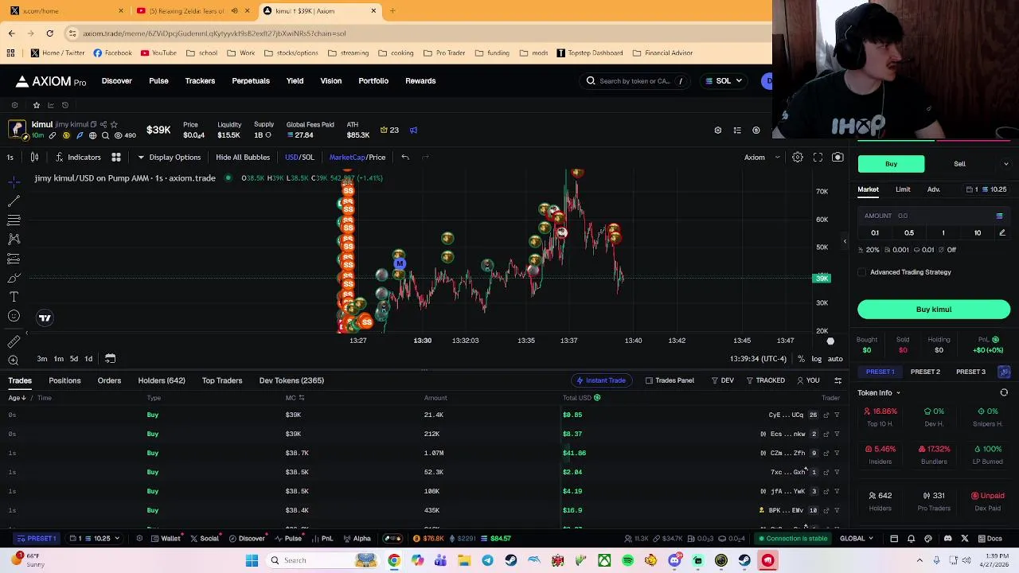Toggle Hide All Bubbles
Image resolution: width=1019 pixels, height=573 pixels.
(243, 157)
